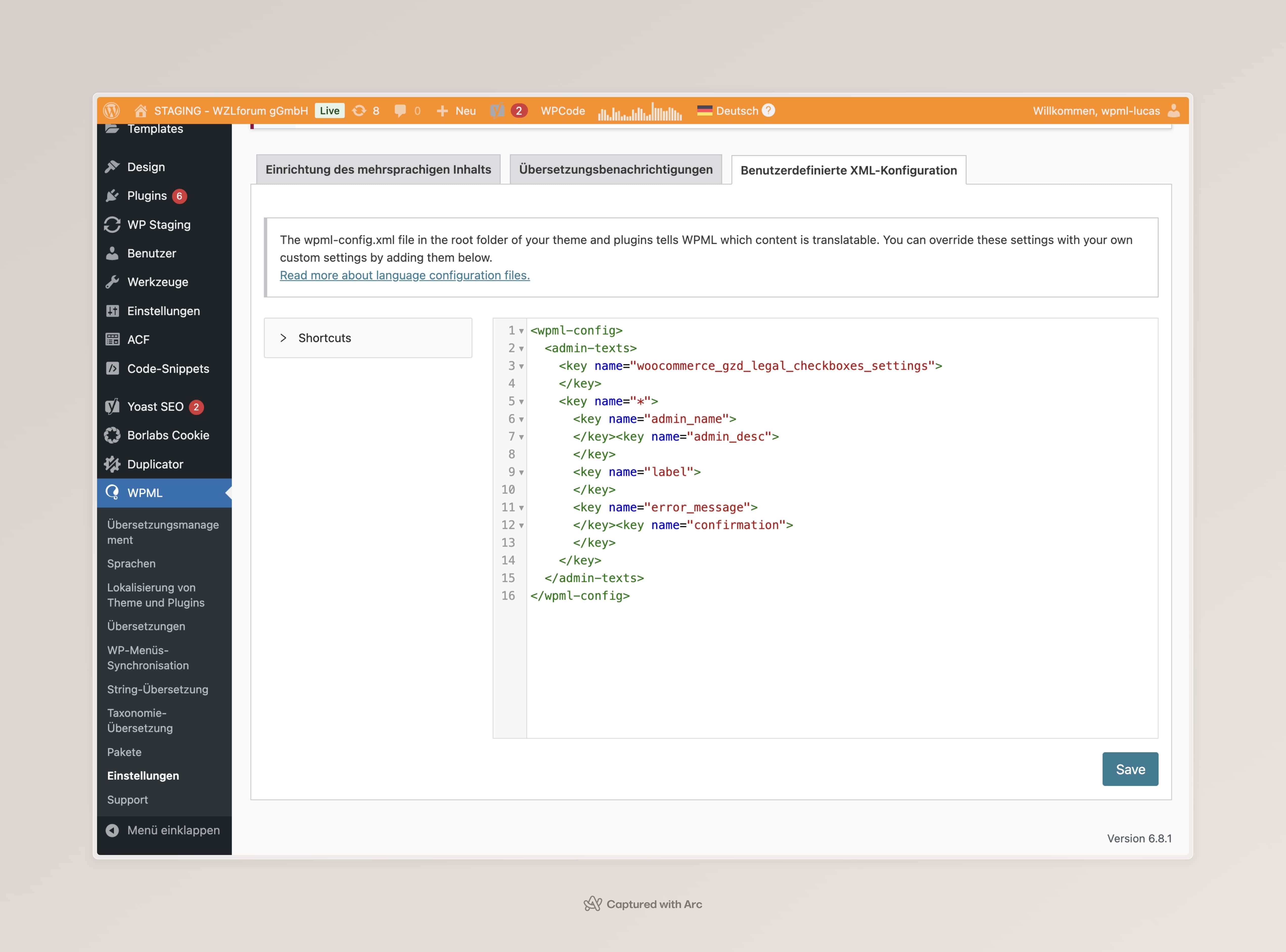Viewport: 1286px width, 952px height.
Task: Fold code at line 2 admin-texts
Action: (521, 349)
